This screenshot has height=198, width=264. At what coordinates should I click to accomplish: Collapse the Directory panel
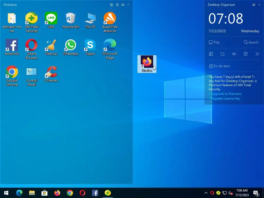pyautogui.click(x=128, y=5)
